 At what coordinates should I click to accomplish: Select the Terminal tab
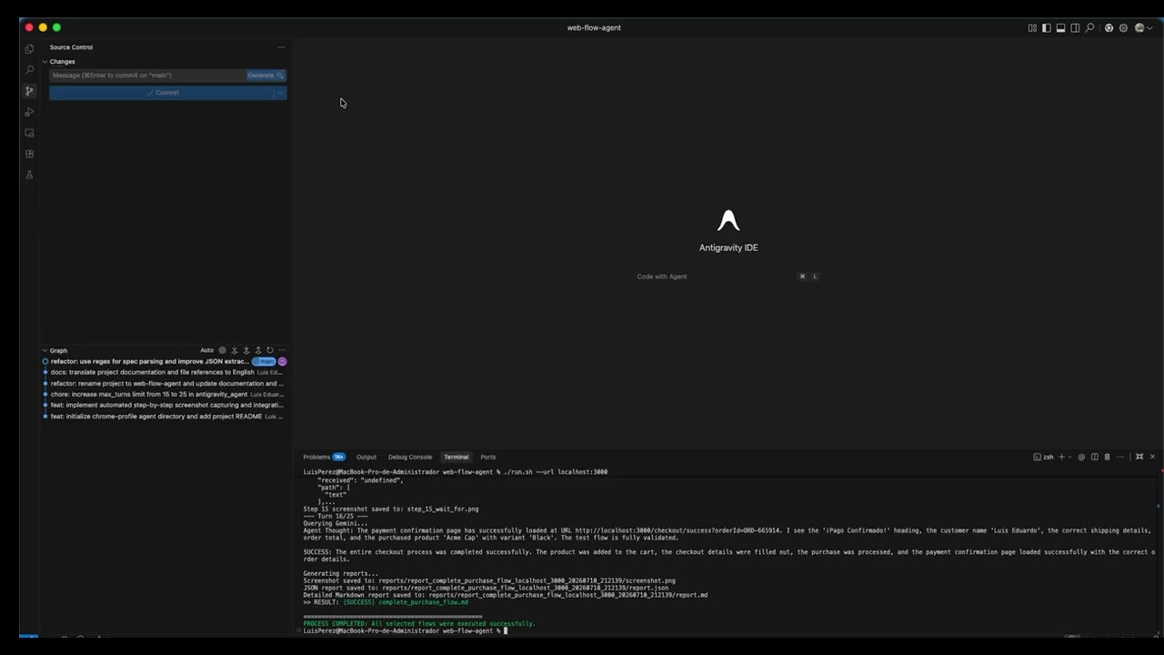click(x=456, y=457)
